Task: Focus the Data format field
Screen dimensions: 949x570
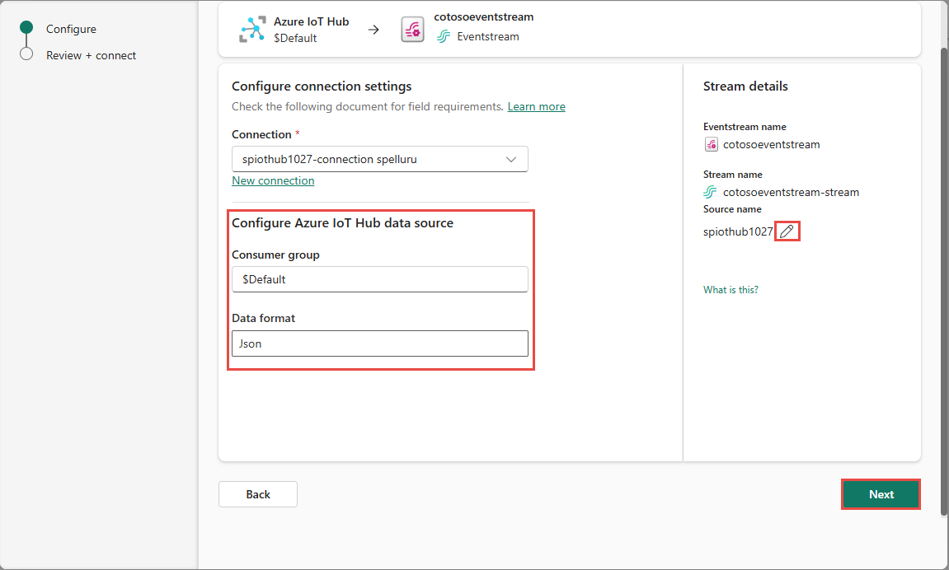Action: click(x=379, y=343)
